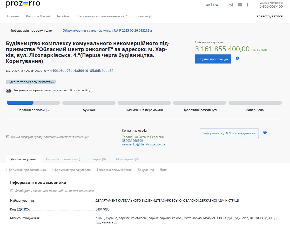Image resolution: width=290 pixels, height=225 pixels.
Task: Click the Prozorro logo
Action: click(x=23, y=4)
